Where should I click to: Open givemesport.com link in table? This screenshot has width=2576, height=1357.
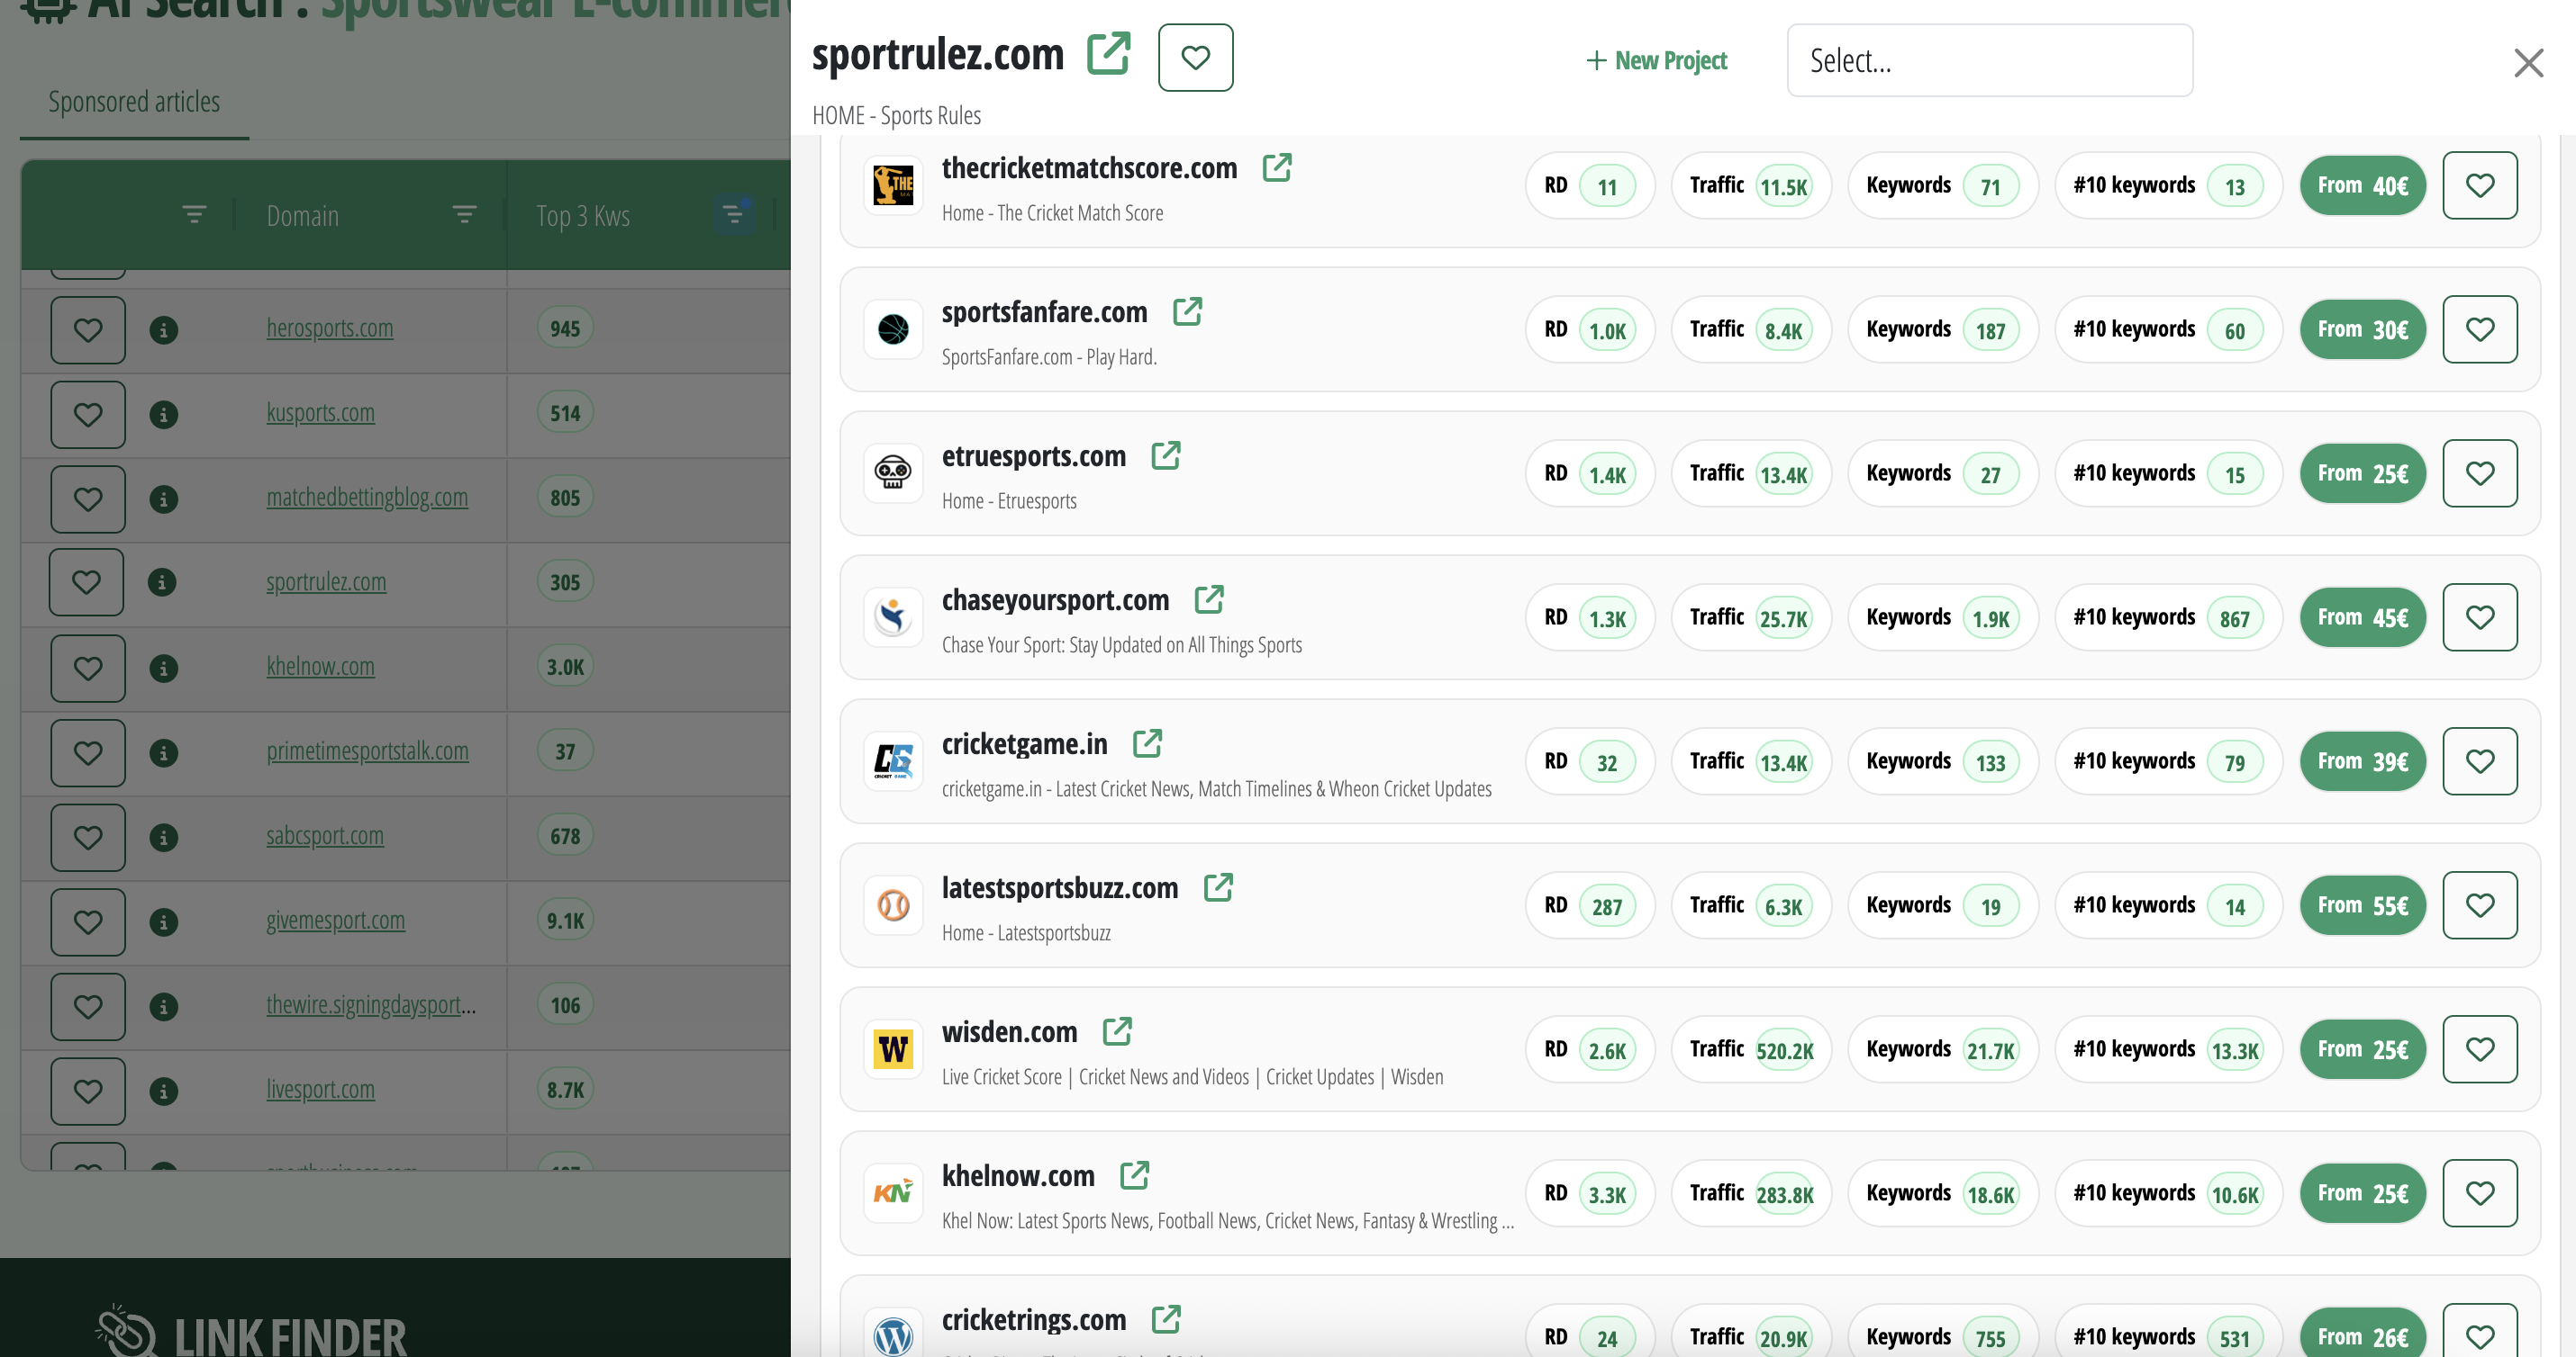(x=335, y=921)
